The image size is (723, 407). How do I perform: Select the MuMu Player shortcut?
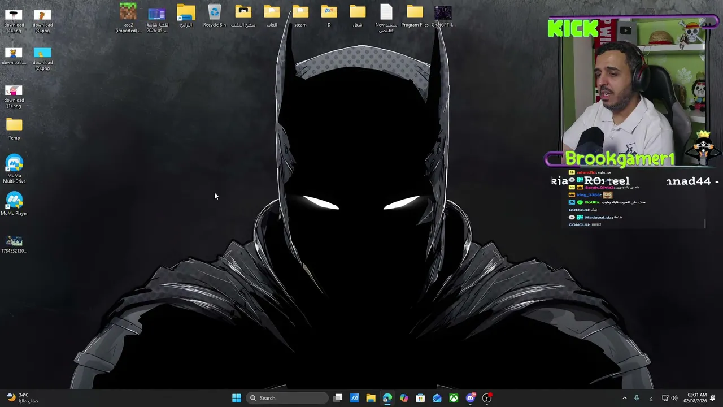click(x=14, y=204)
